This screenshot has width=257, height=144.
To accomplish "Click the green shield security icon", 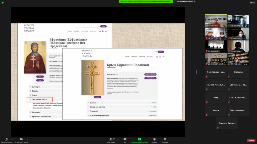I will (3, 2).
